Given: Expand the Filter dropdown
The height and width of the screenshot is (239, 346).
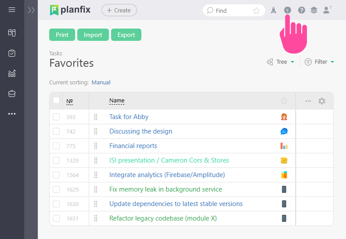Looking at the screenshot, I should click(320, 62).
